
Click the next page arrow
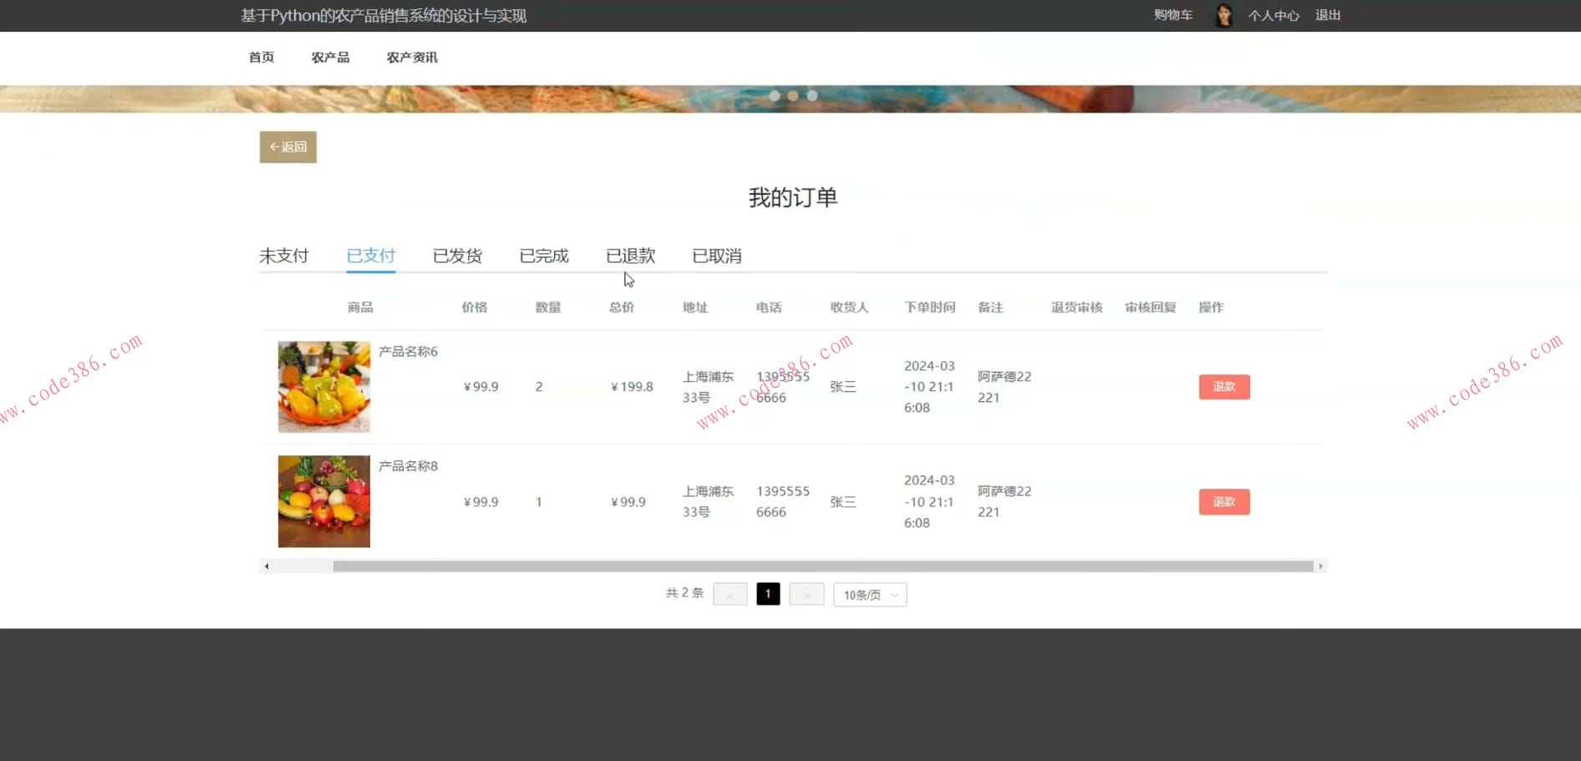(806, 594)
